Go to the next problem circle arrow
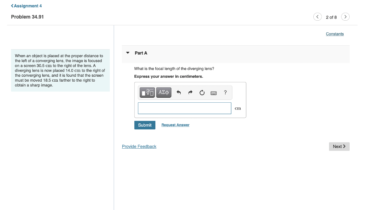365x210 pixels. (345, 17)
